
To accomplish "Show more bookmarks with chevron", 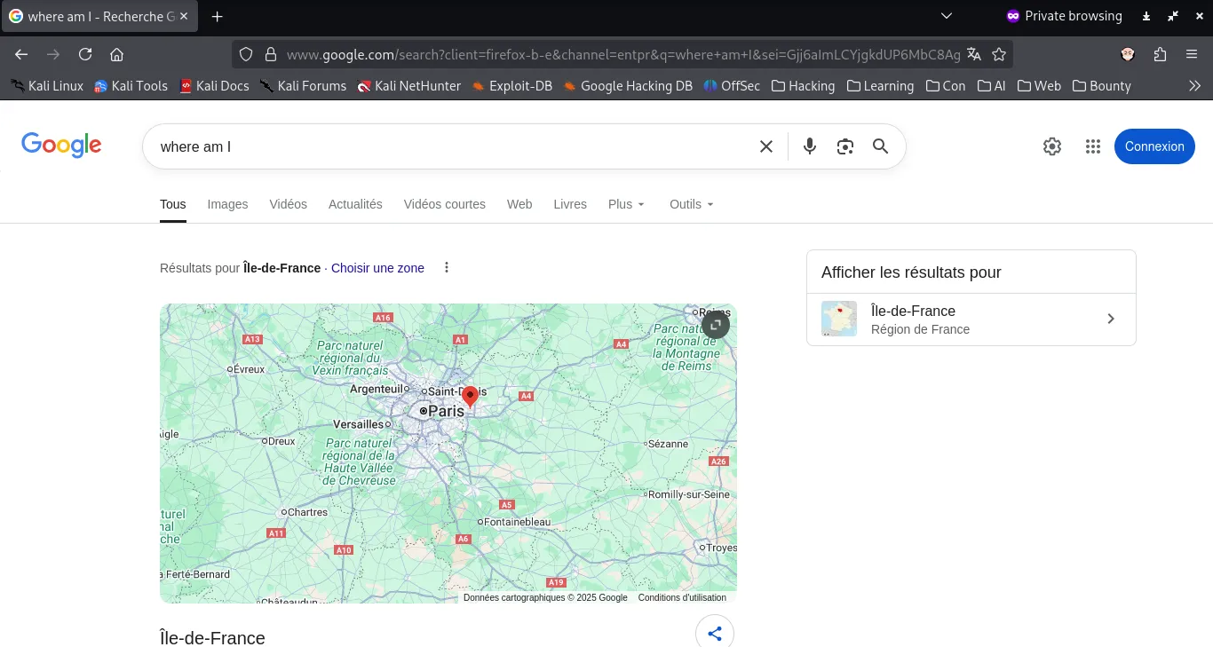I will tap(1194, 86).
